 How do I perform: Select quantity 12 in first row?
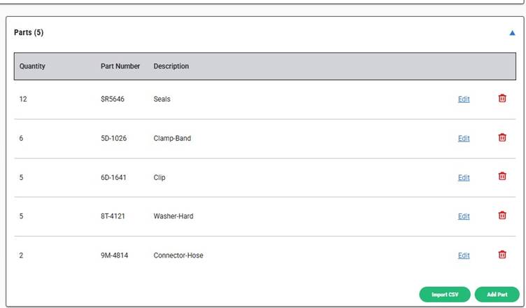coord(23,99)
